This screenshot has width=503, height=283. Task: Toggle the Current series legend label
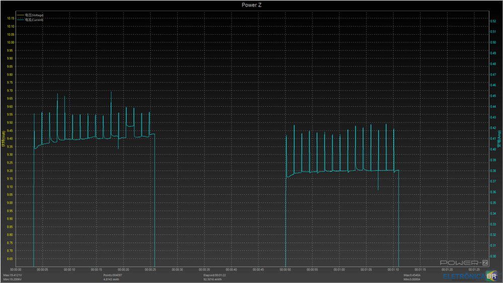(34, 20)
